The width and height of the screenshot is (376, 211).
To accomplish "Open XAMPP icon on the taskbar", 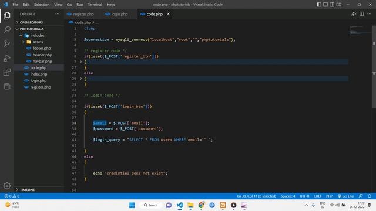I will click(223, 205).
